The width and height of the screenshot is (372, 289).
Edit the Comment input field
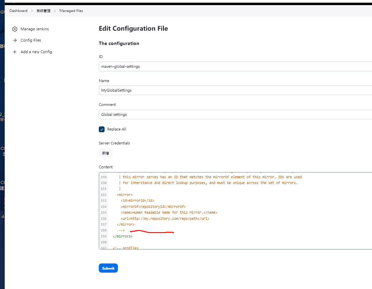tap(235, 115)
